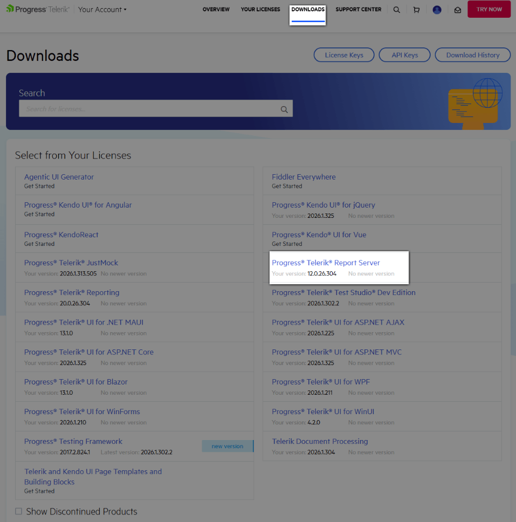
Task: View Download History
Action: [x=472, y=54]
